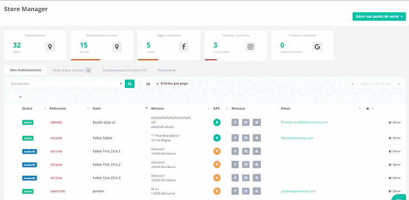This screenshot has height=200, width=409.
Task: Expand the Rechercher field dropdown arrow
Action: [121, 84]
